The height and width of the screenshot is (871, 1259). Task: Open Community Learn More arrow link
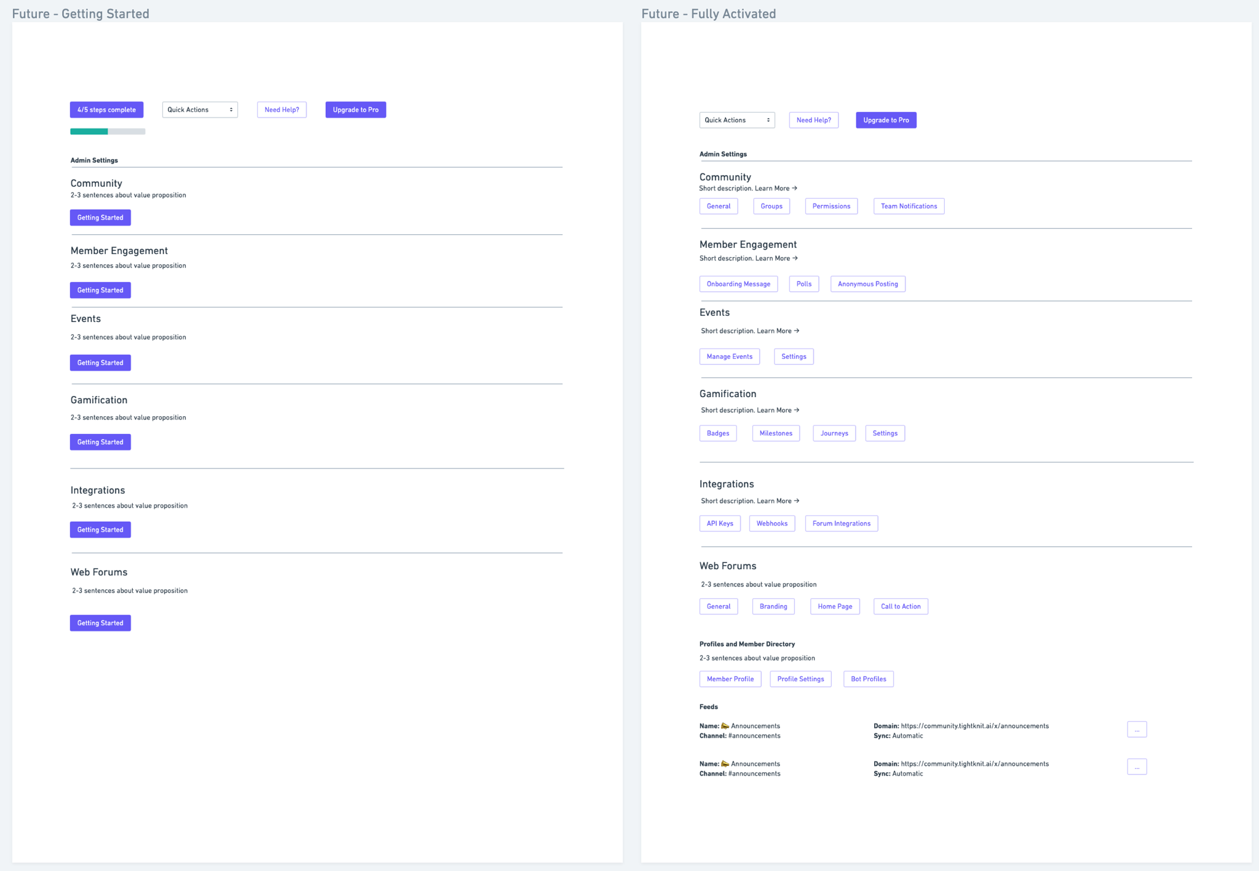(x=776, y=189)
